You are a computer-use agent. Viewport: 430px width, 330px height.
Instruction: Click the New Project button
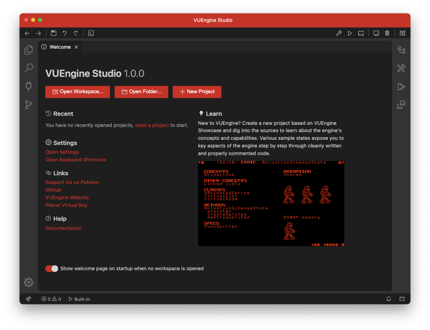(x=197, y=92)
